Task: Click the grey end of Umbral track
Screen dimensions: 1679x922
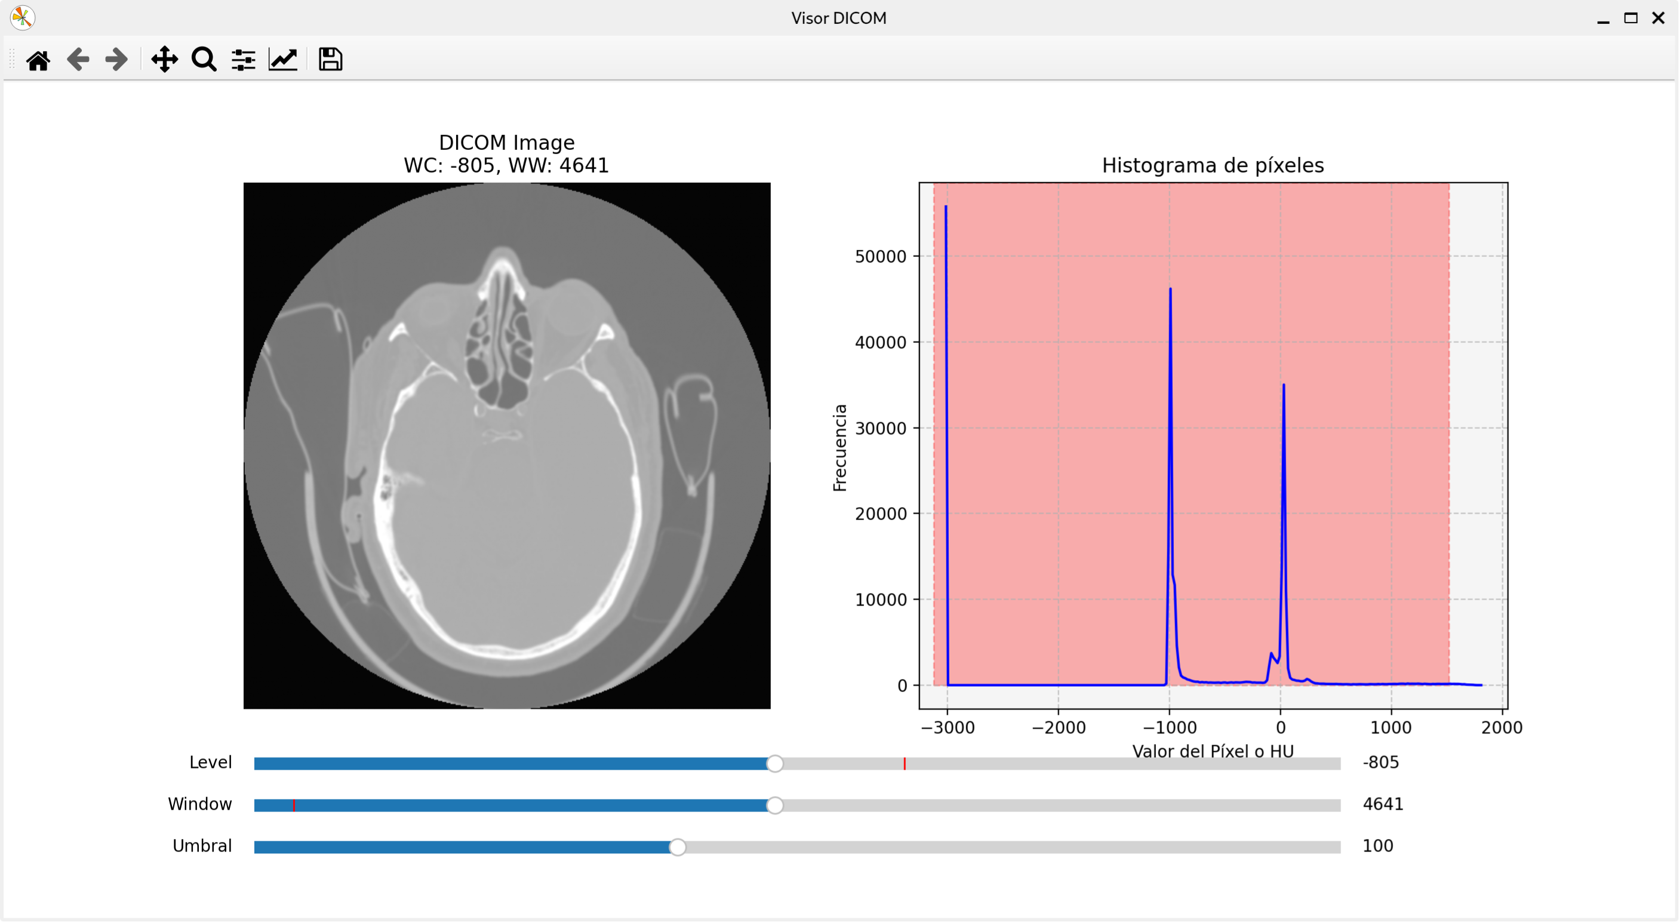Action: coord(1323,847)
